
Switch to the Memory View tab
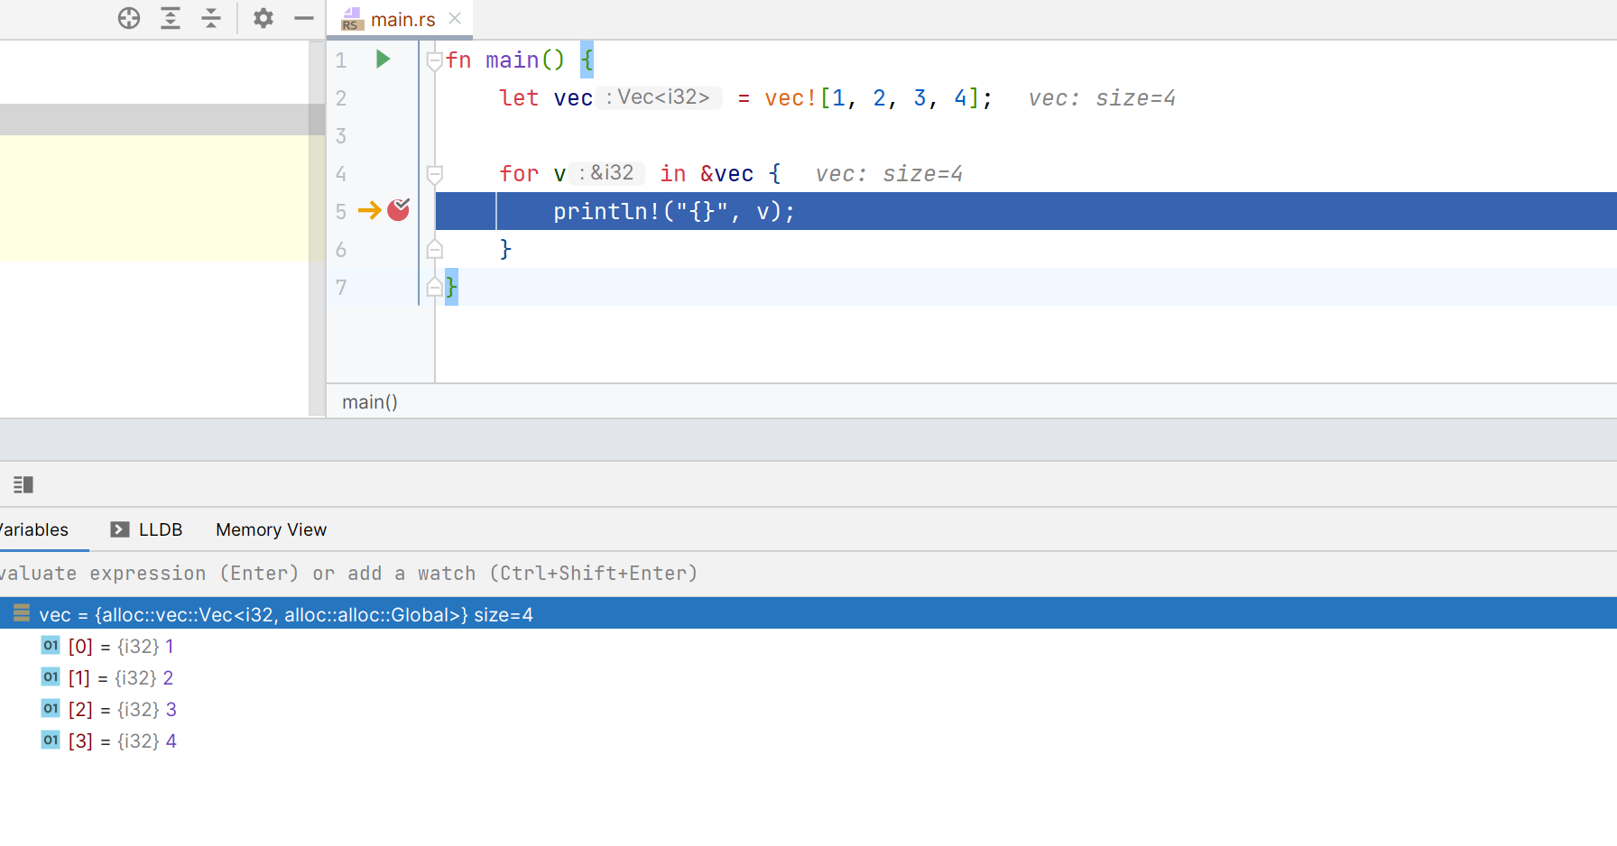click(x=270, y=529)
